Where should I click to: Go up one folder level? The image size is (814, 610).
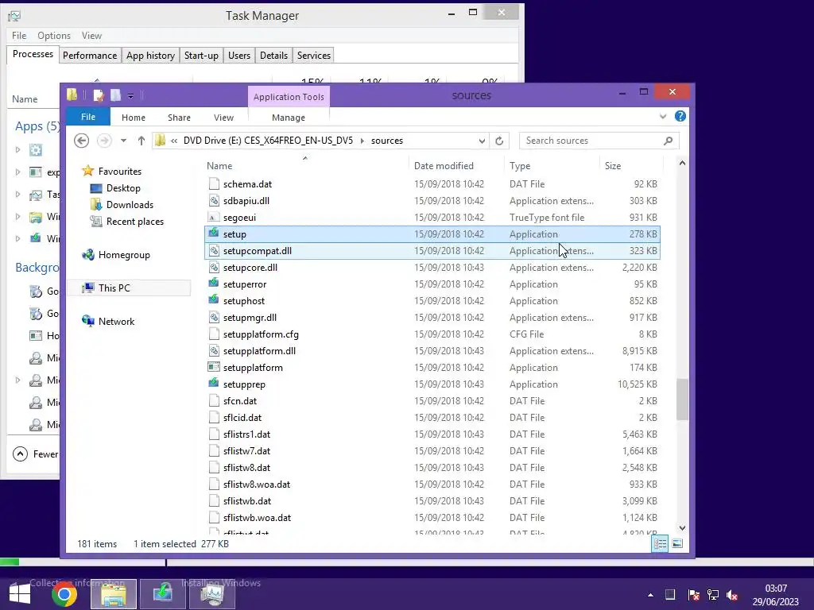coord(141,141)
